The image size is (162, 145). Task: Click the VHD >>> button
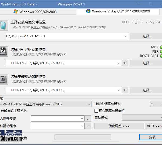pos(154,126)
